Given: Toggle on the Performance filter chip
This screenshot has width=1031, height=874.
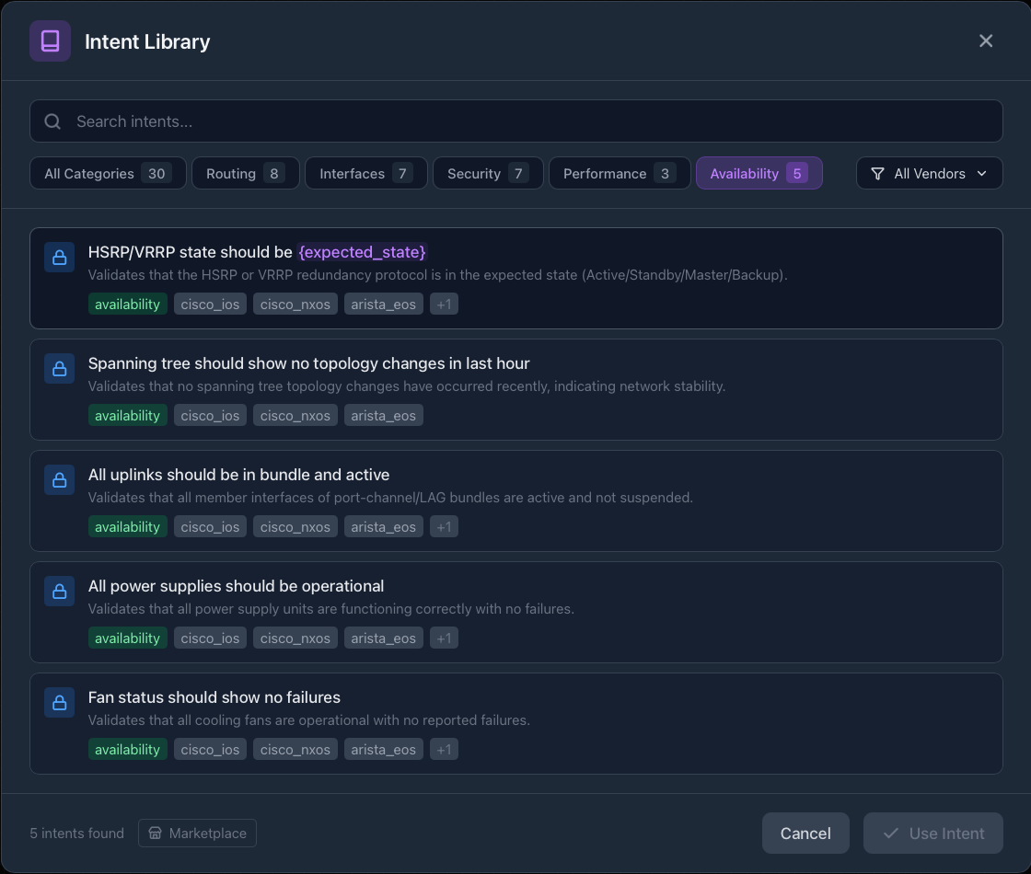Looking at the screenshot, I should pos(620,173).
